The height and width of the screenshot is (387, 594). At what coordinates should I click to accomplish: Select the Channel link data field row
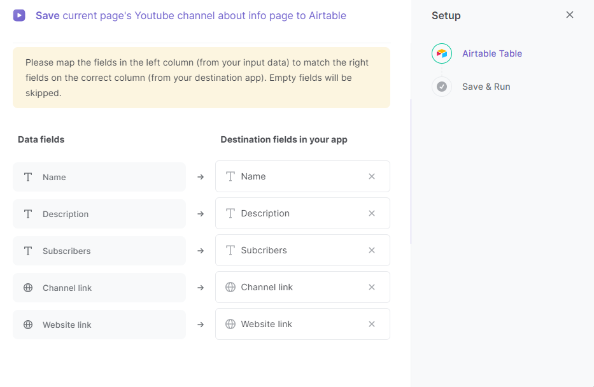[99, 288]
